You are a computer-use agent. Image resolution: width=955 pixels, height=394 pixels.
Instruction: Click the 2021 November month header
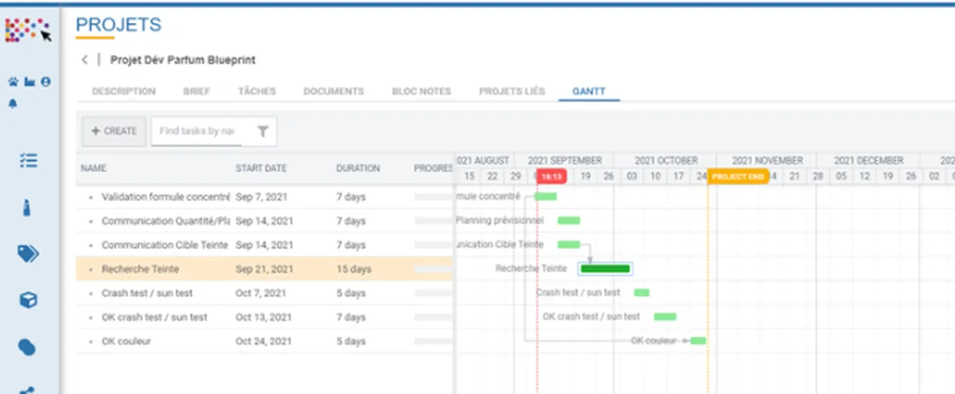tap(767, 160)
